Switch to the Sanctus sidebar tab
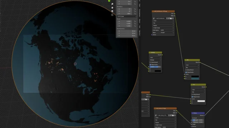The height and width of the screenshot is (128, 229). coord(140,33)
